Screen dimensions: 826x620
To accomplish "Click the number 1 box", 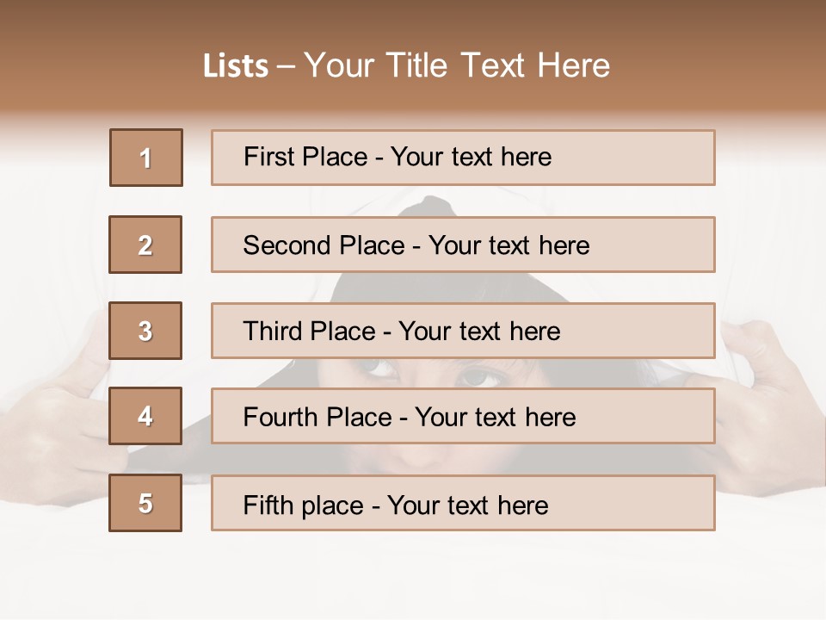I will (x=146, y=158).
